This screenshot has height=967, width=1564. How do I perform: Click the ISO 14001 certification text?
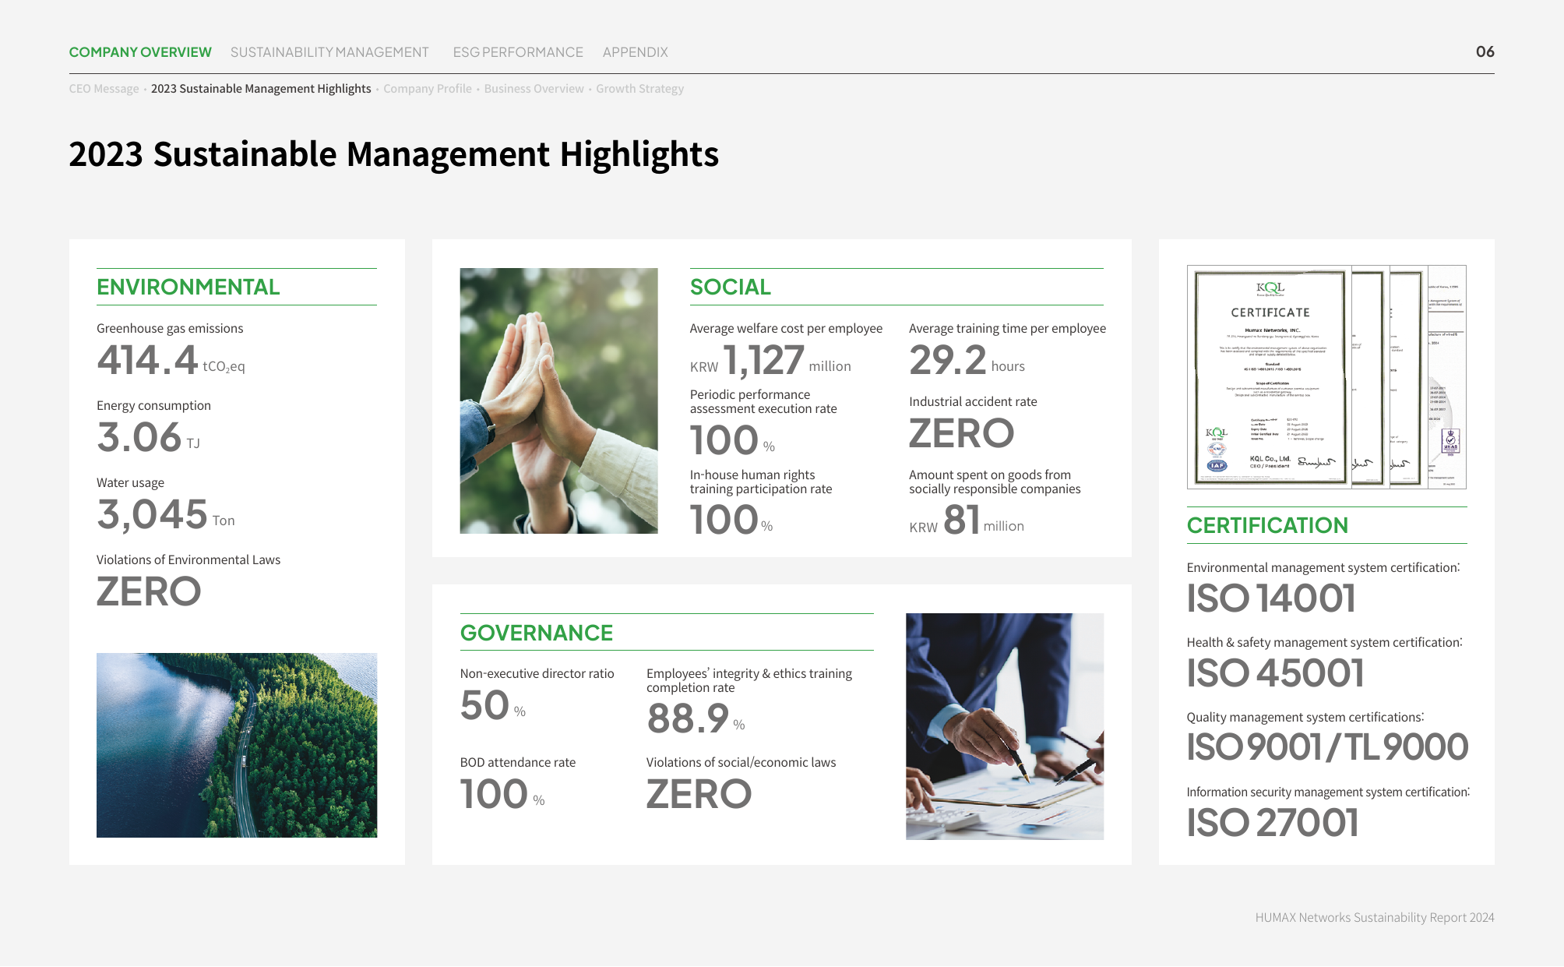[1271, 598]
